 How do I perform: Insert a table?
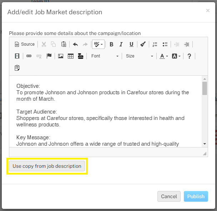[x=71, y=56]
